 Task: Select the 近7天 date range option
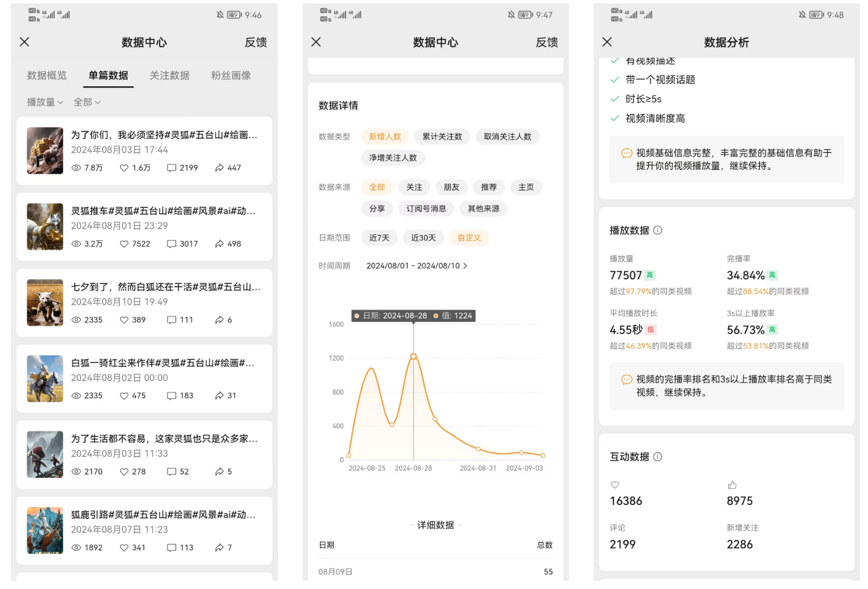point(379,238)
